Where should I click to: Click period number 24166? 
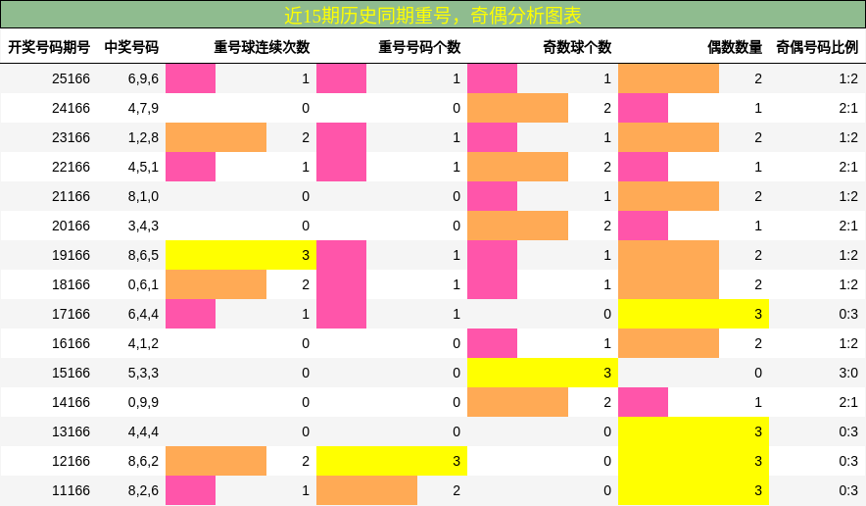[x=71, y=108]
